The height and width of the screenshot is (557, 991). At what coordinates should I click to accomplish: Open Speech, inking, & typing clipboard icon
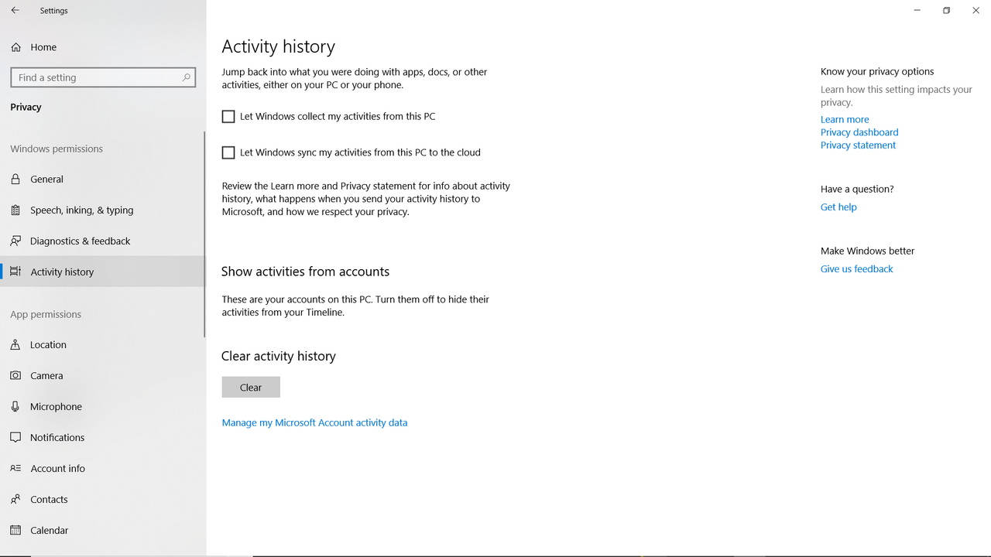[15, 210]
